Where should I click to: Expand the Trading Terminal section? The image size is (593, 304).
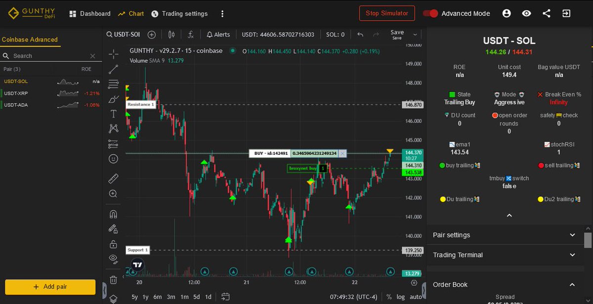pyautogui.click(x=504, y=255)
